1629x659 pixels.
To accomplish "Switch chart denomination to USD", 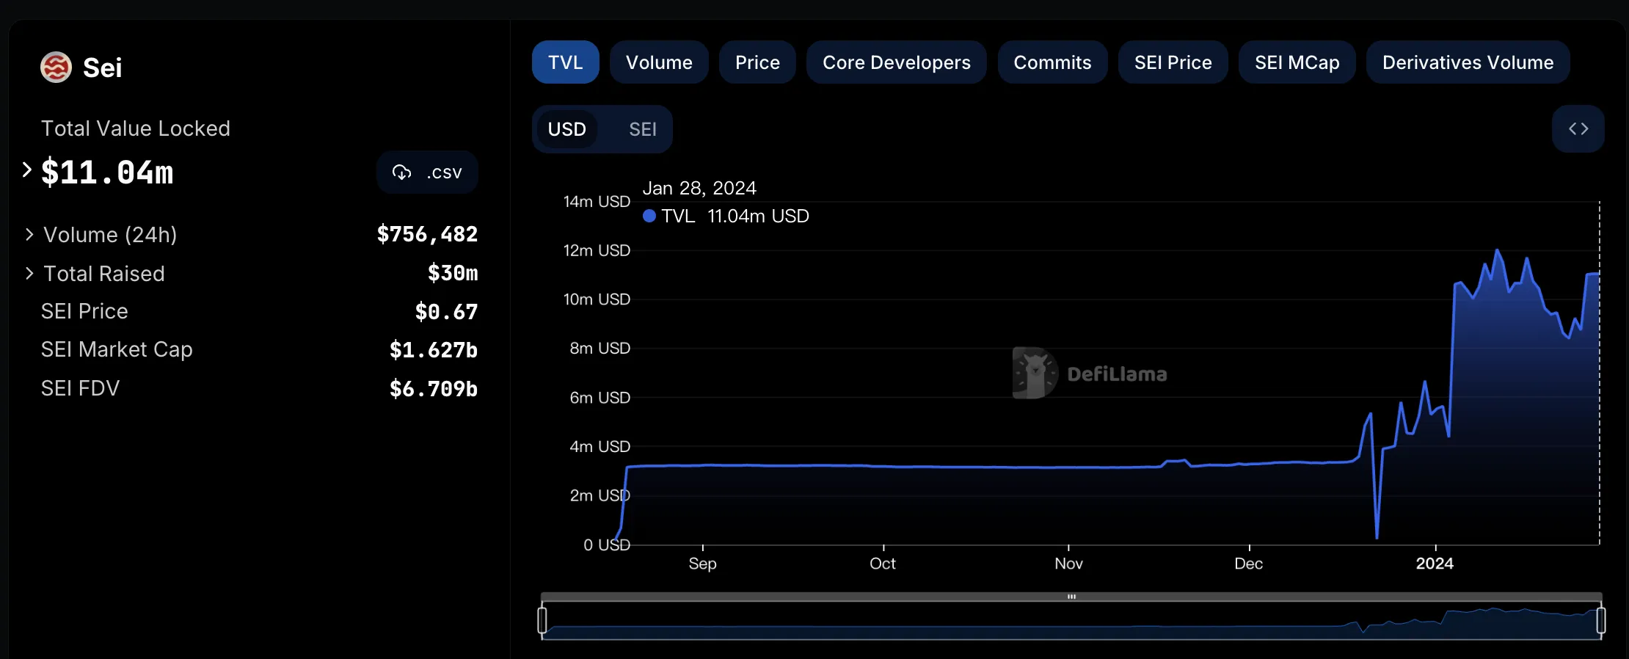I will coord(567,129).
